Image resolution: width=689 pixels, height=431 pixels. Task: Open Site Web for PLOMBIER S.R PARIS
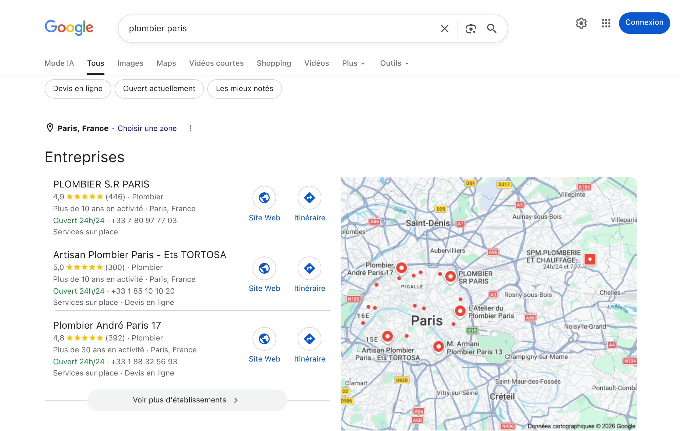(264, 197)
